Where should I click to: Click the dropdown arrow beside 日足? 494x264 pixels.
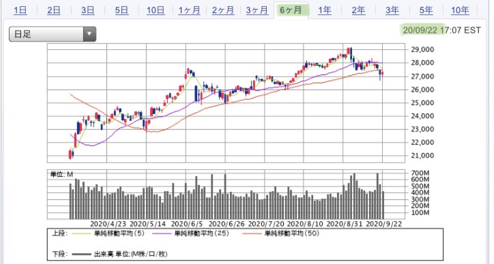(x=89, y=34)
